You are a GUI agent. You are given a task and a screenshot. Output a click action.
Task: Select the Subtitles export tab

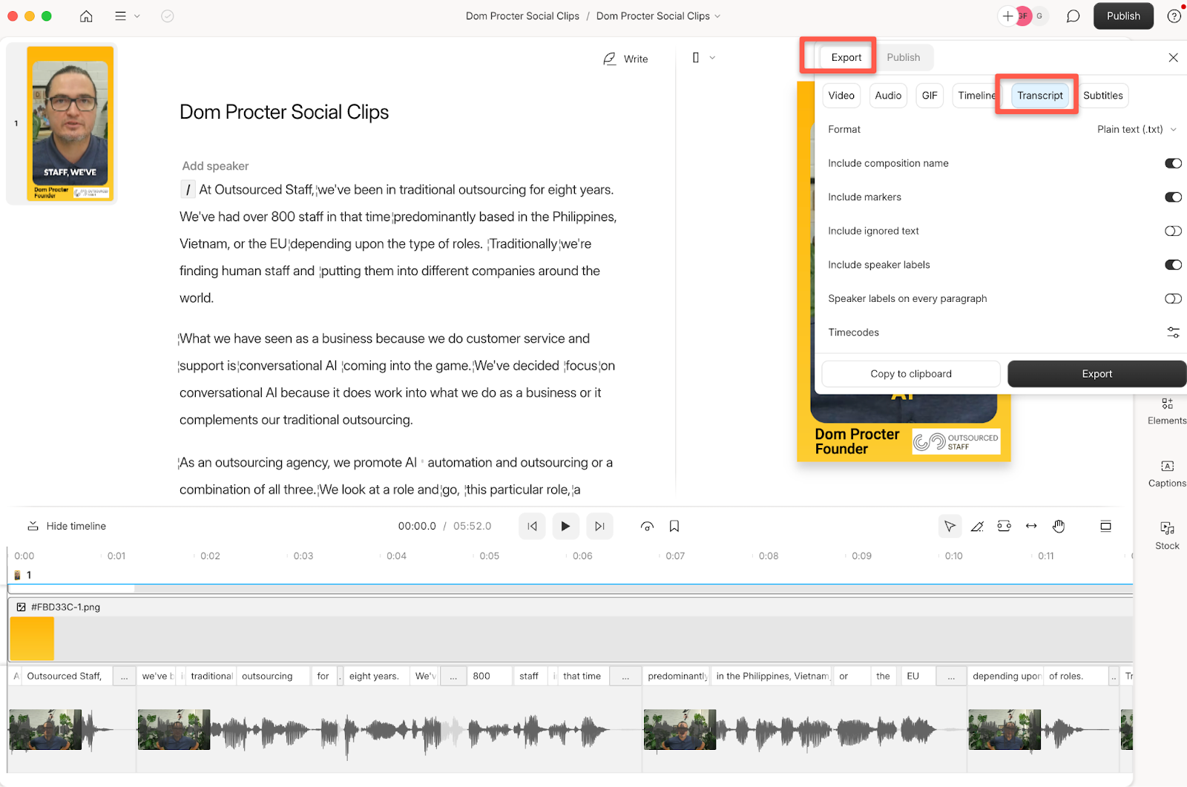point(1102,95)
